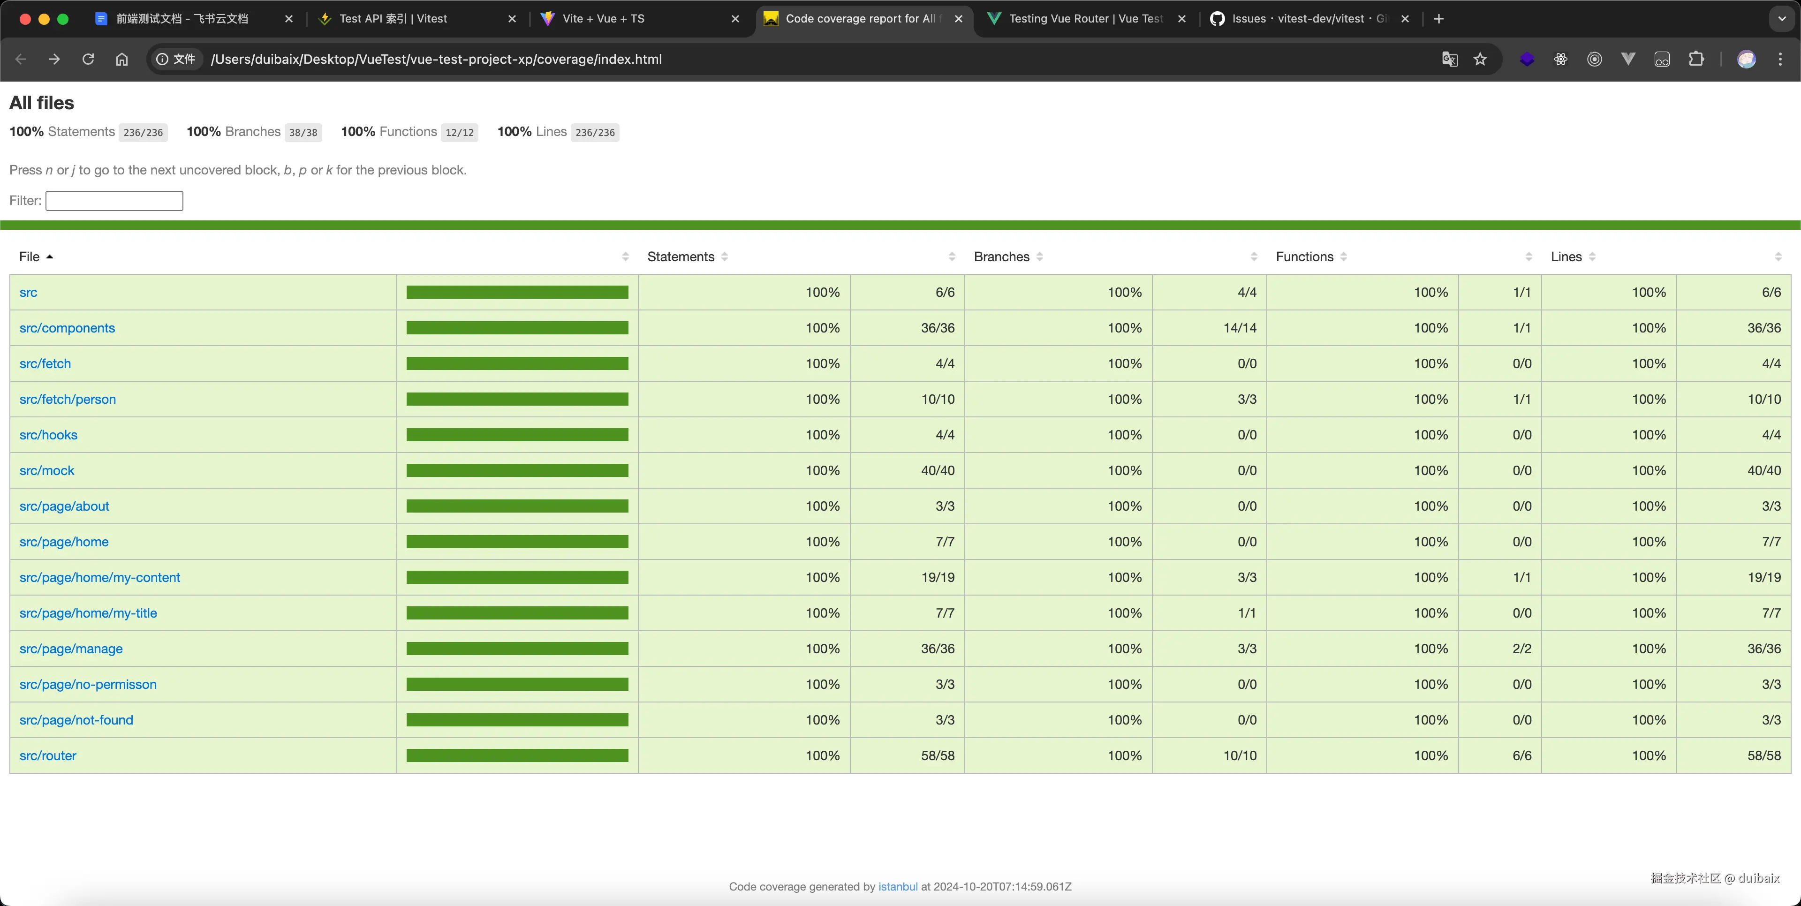Image resolution: width=1801 pixels, height=906 pixels.
Task: Open Chrome three-dot menu
Action: pos(1780,60)
